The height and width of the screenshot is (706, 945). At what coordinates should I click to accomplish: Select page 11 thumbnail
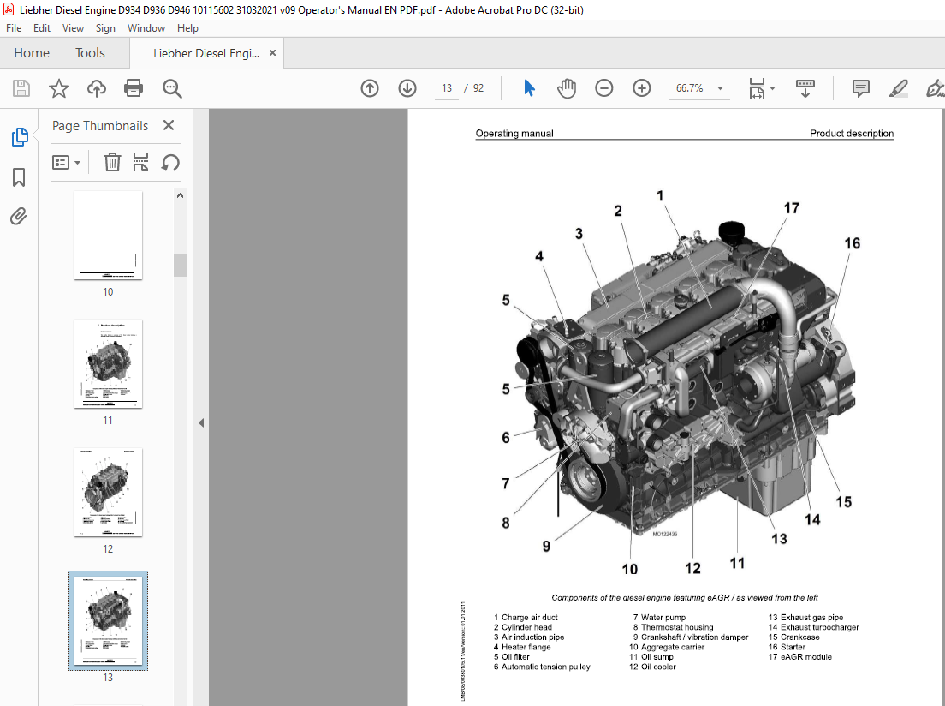(108, 364)
